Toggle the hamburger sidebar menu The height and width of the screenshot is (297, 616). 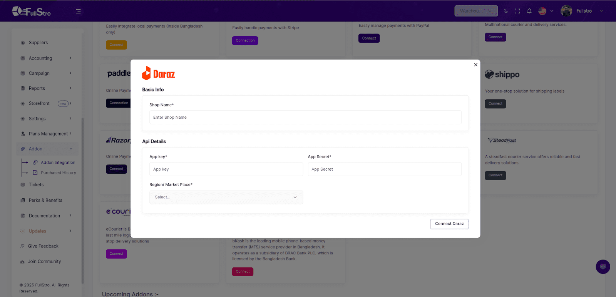pos(78,11)
